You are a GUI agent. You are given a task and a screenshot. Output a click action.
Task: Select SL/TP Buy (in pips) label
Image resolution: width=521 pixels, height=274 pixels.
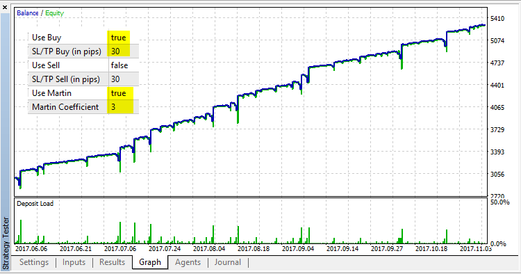point(67,51)
